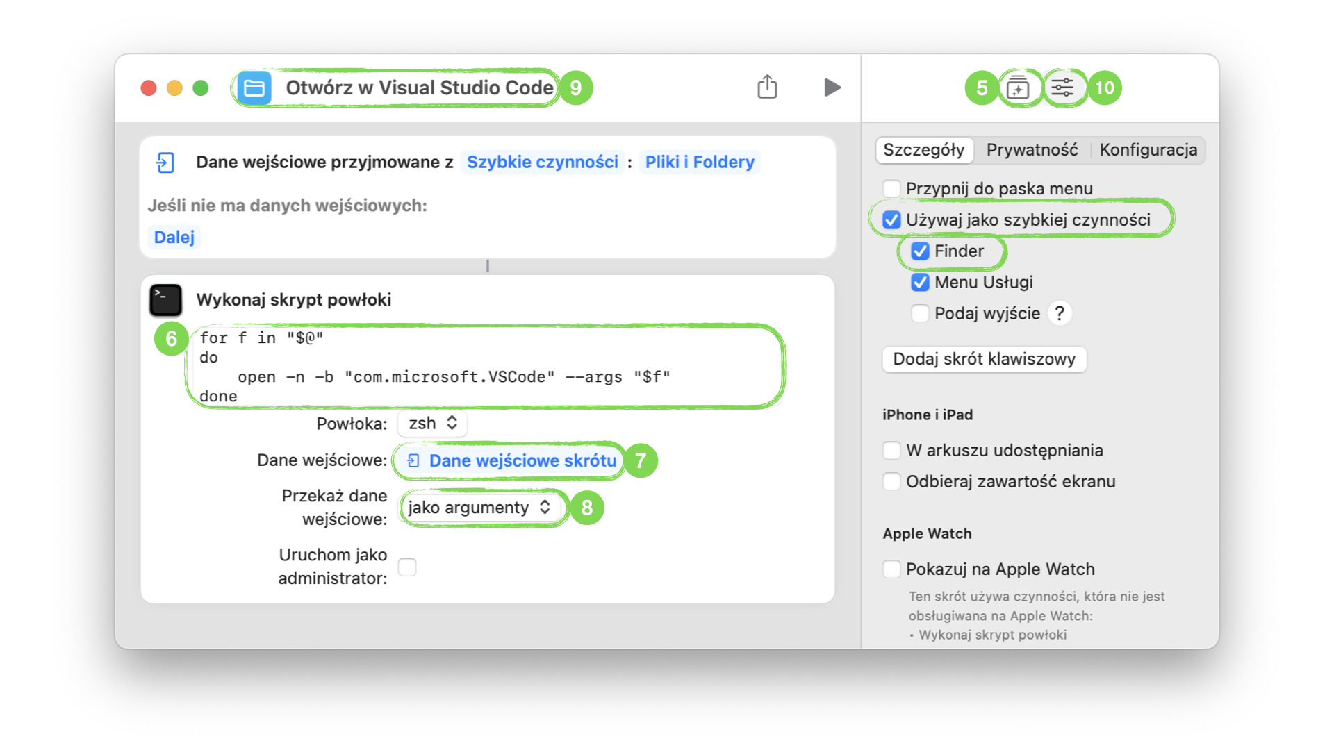Click the shortcut settings sliders icon

pyautogui.click(x=1061, y=87)
